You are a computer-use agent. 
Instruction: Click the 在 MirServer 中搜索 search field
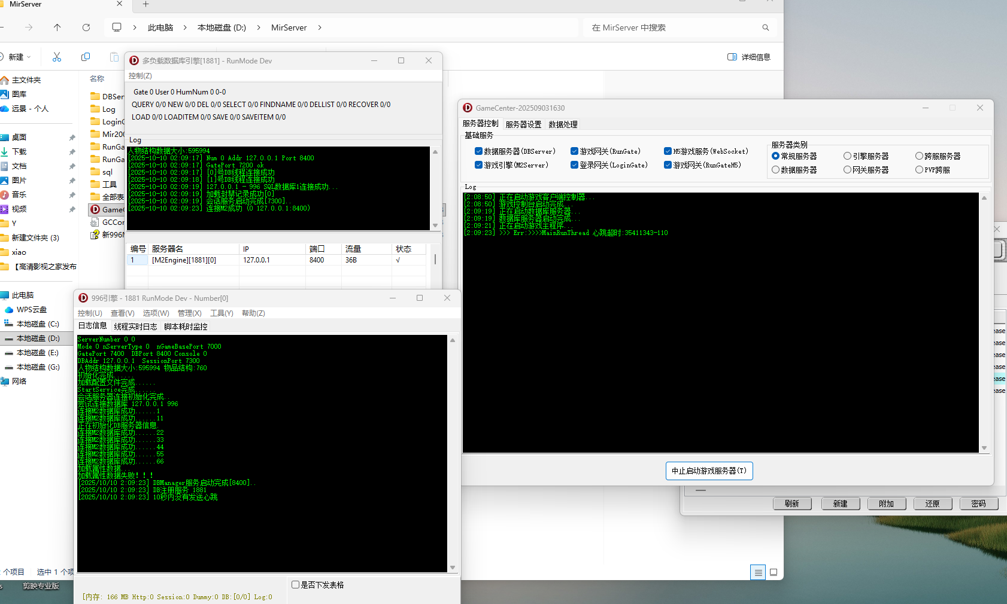pos(671,28)
